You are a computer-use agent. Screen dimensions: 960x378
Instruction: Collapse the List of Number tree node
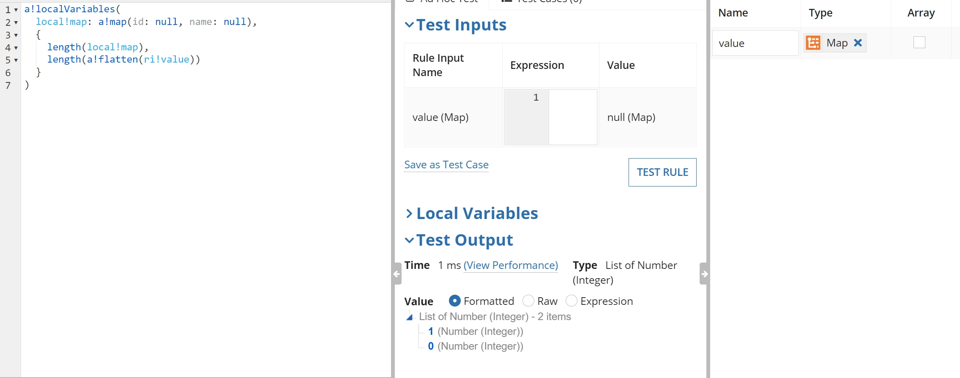pyautogui.click(x=409, y=317)
